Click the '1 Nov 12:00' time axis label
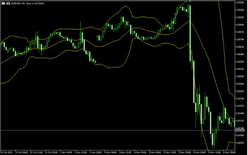 click(x=81, y=153)
